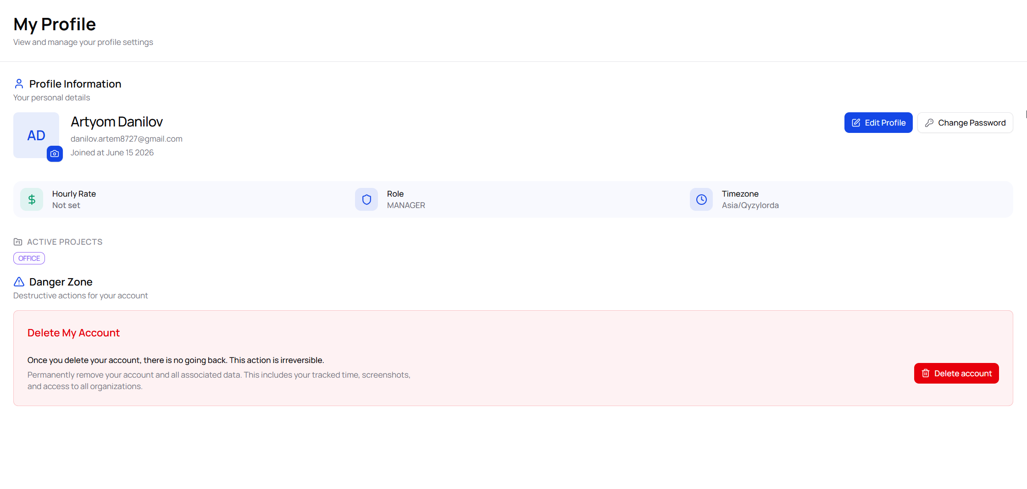The width and height of the screenshot is (1027, 489).
Task: Click the Joined at June 15 2026 text
Action: click(x=112, y=153)
